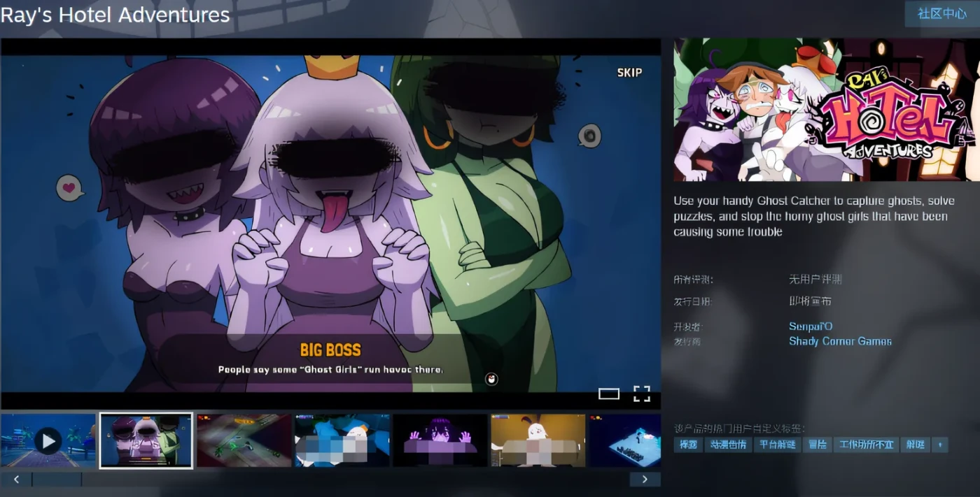
Task: Open publisher Shady Corner Games link
Action: [x=840, y=341]
